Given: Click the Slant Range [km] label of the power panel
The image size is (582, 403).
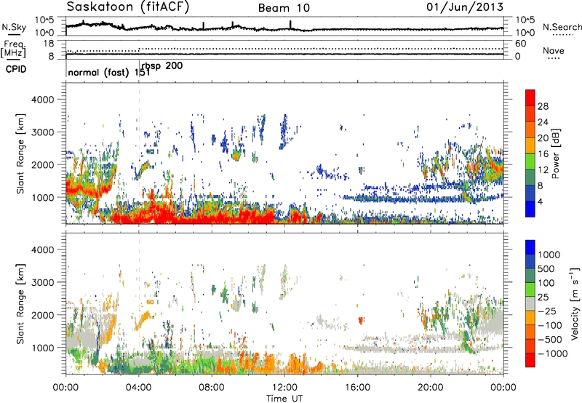Looking at the screenshot, I should (x=20, y=153).
